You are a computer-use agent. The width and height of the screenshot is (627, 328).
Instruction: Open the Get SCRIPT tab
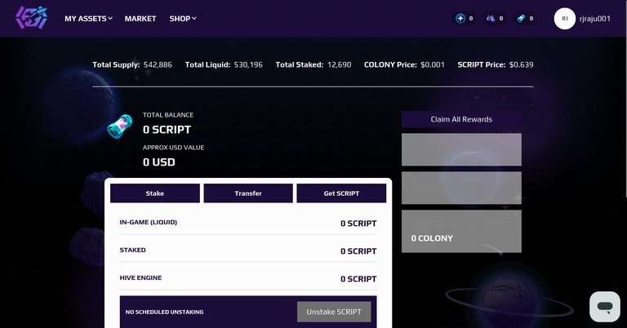(341, 193)
